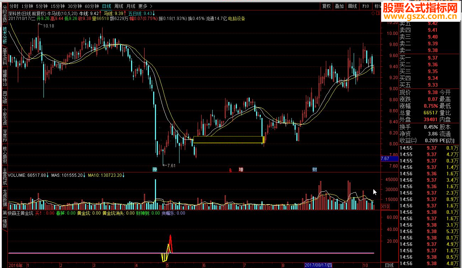Click the 春笋: 0.00 indicator label
This screenshot has height=268, width=462.
pos(66,213)
